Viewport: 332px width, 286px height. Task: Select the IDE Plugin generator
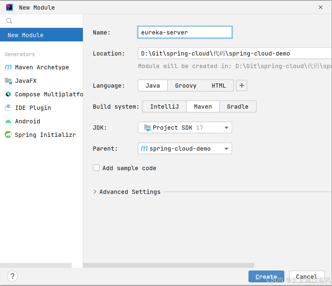[41, 108]
